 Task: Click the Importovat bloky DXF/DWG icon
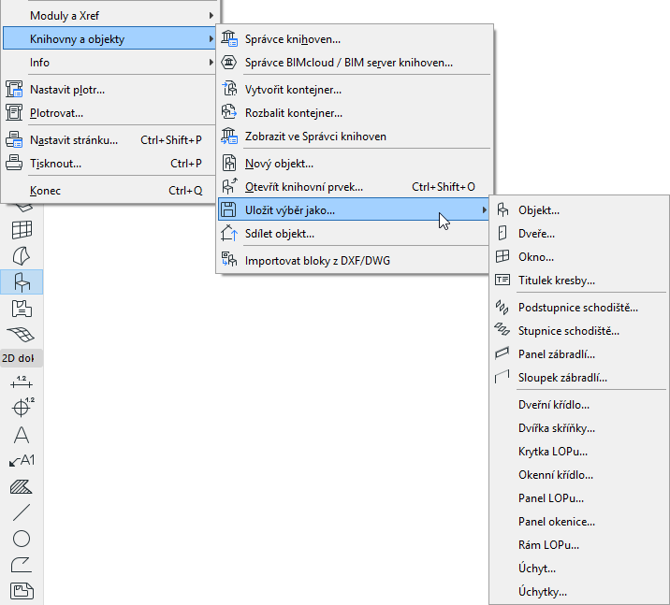pos(229,260)
